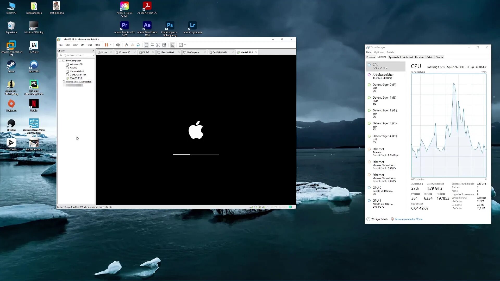Open the power options dropdown arrow

point(110,45)
